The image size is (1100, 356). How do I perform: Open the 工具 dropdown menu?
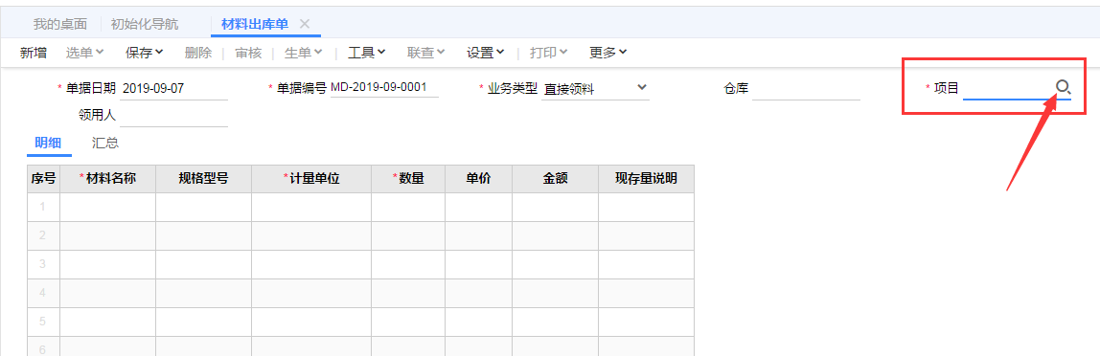(367, 53)
